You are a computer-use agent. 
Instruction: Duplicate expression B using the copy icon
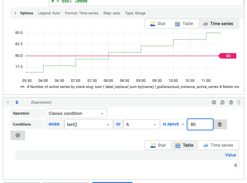click(223, 102)
